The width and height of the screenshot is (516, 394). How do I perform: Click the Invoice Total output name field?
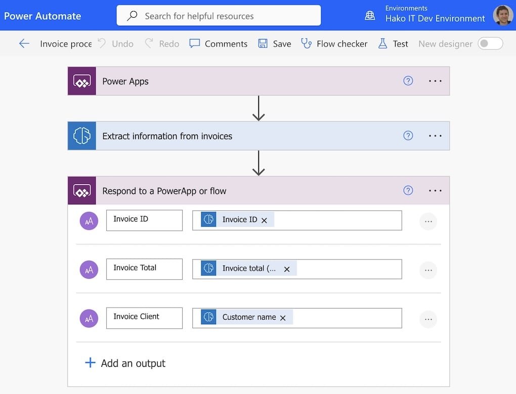pyautogui.click(x=144, y=269)
